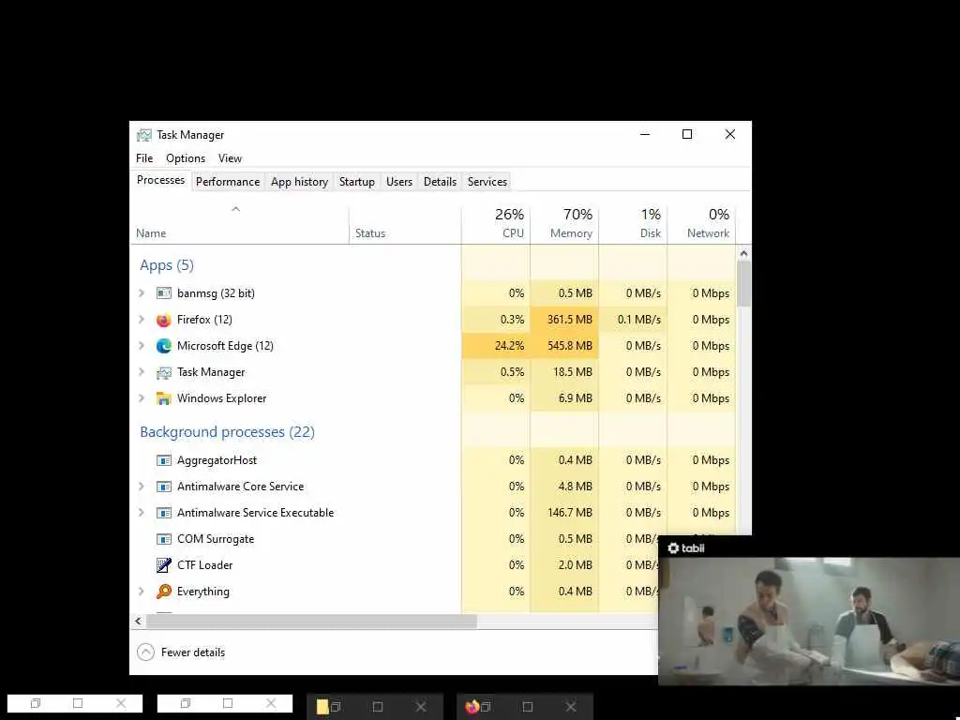Select the Everything magnifier icon

pos(163,592)
